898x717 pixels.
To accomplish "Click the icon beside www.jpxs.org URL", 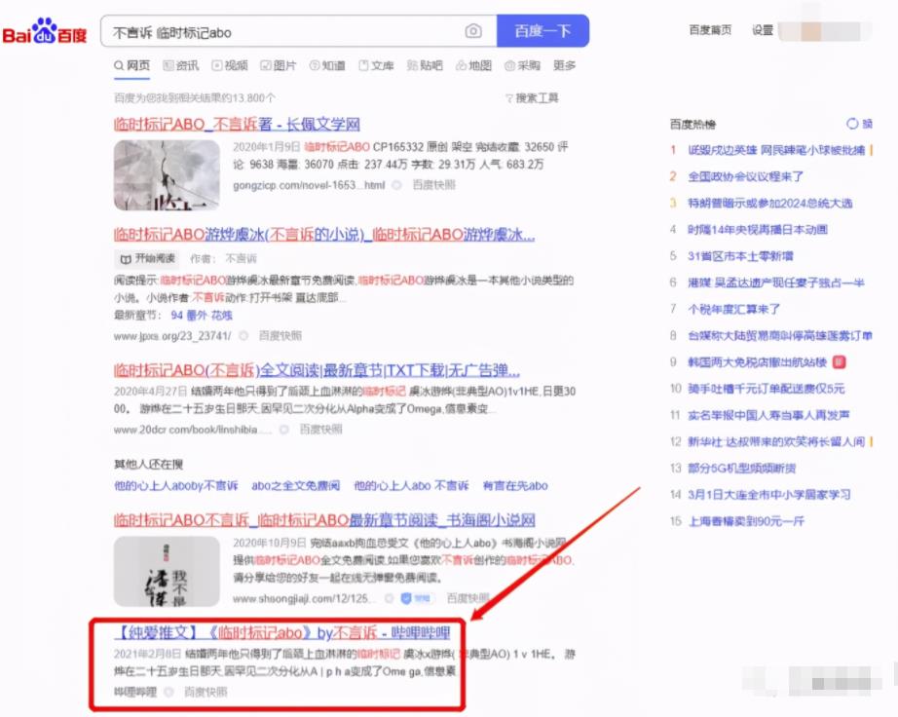I will click(243, 335).
